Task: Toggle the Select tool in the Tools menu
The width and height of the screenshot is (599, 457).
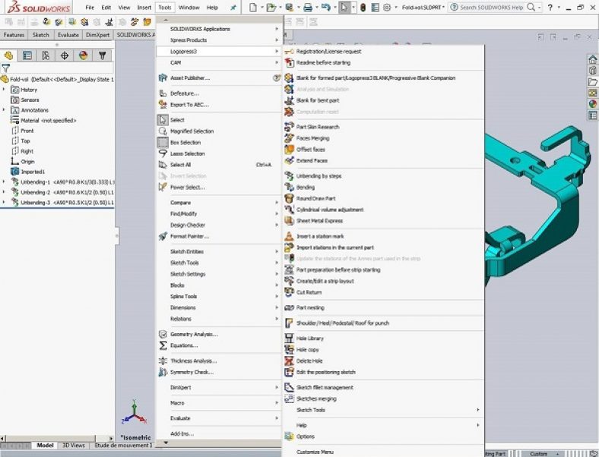Action: [162, 120]
